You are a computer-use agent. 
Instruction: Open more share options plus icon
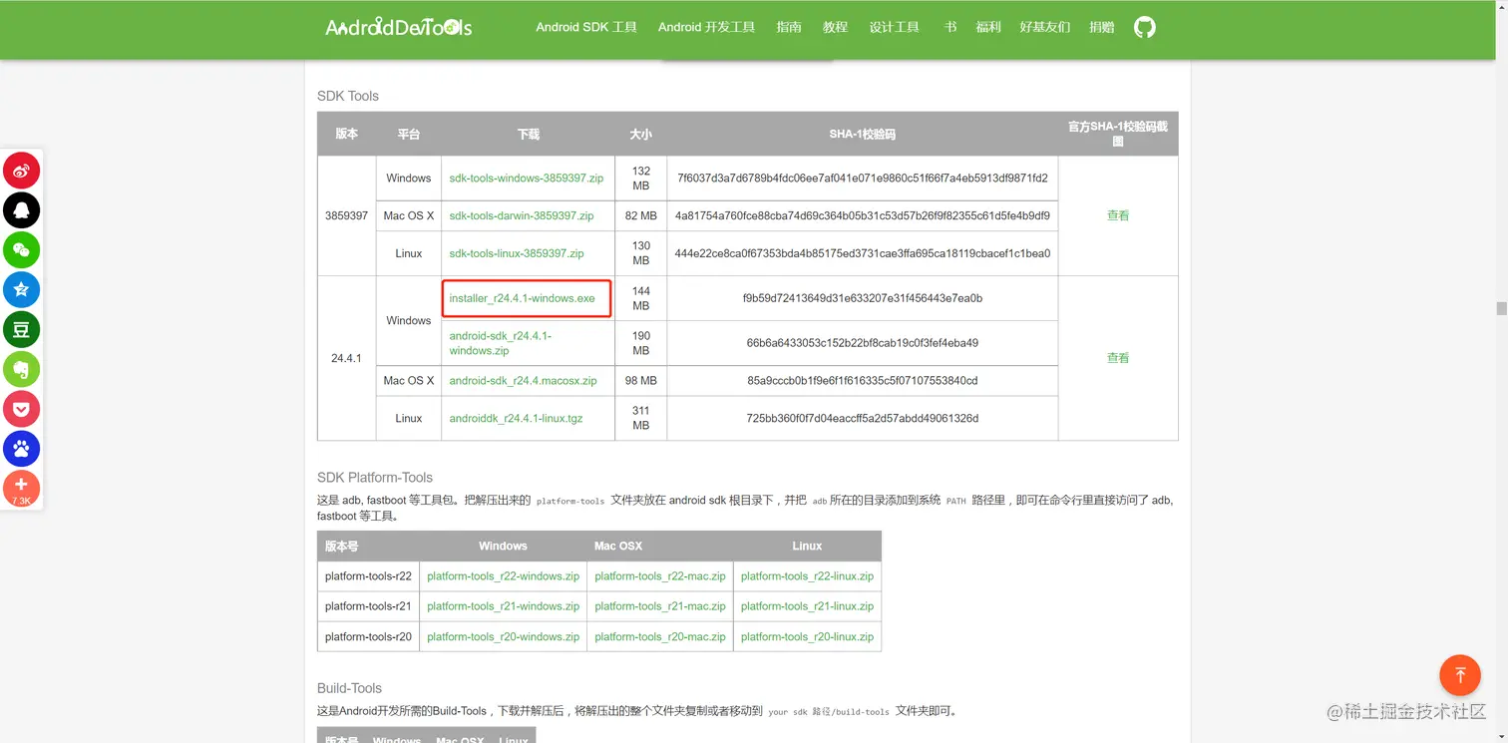(x=21, y=489)
